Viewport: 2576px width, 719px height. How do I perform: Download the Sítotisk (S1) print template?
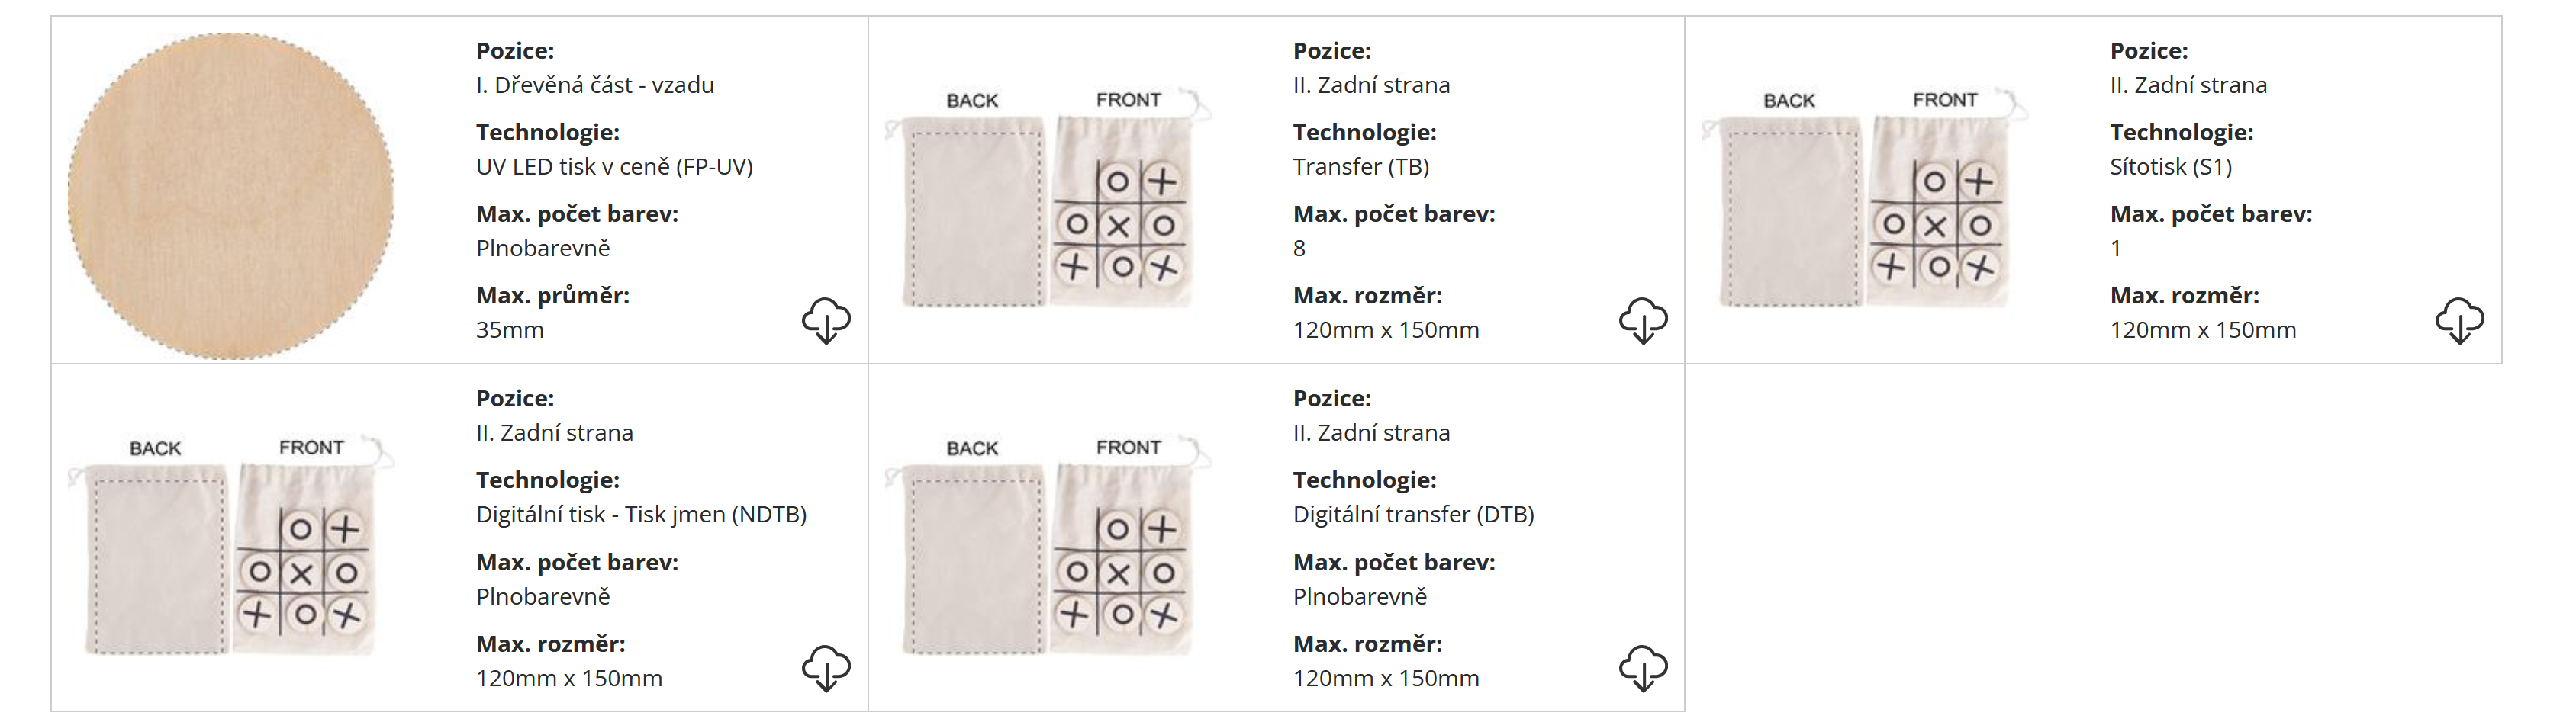pyautogui.click(x=2460, y=320)
